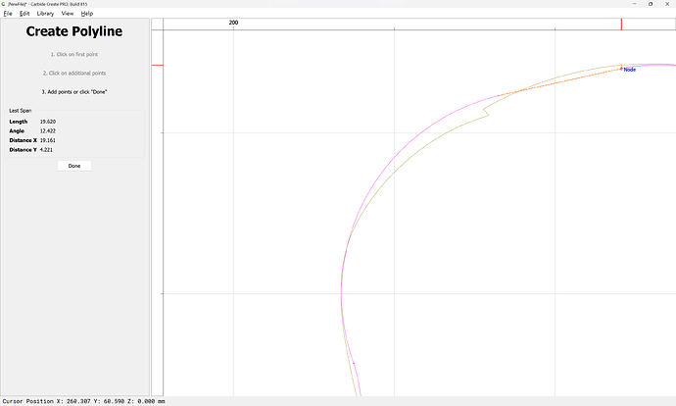This screenshot has width=676, height=406.
Task: Click the red cursor marker on top ruler
Action: click(x=620, y=24)
